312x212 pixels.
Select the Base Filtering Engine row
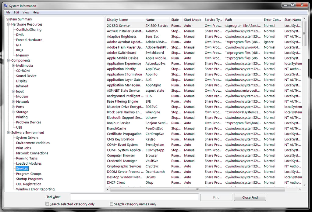[204, 101]
